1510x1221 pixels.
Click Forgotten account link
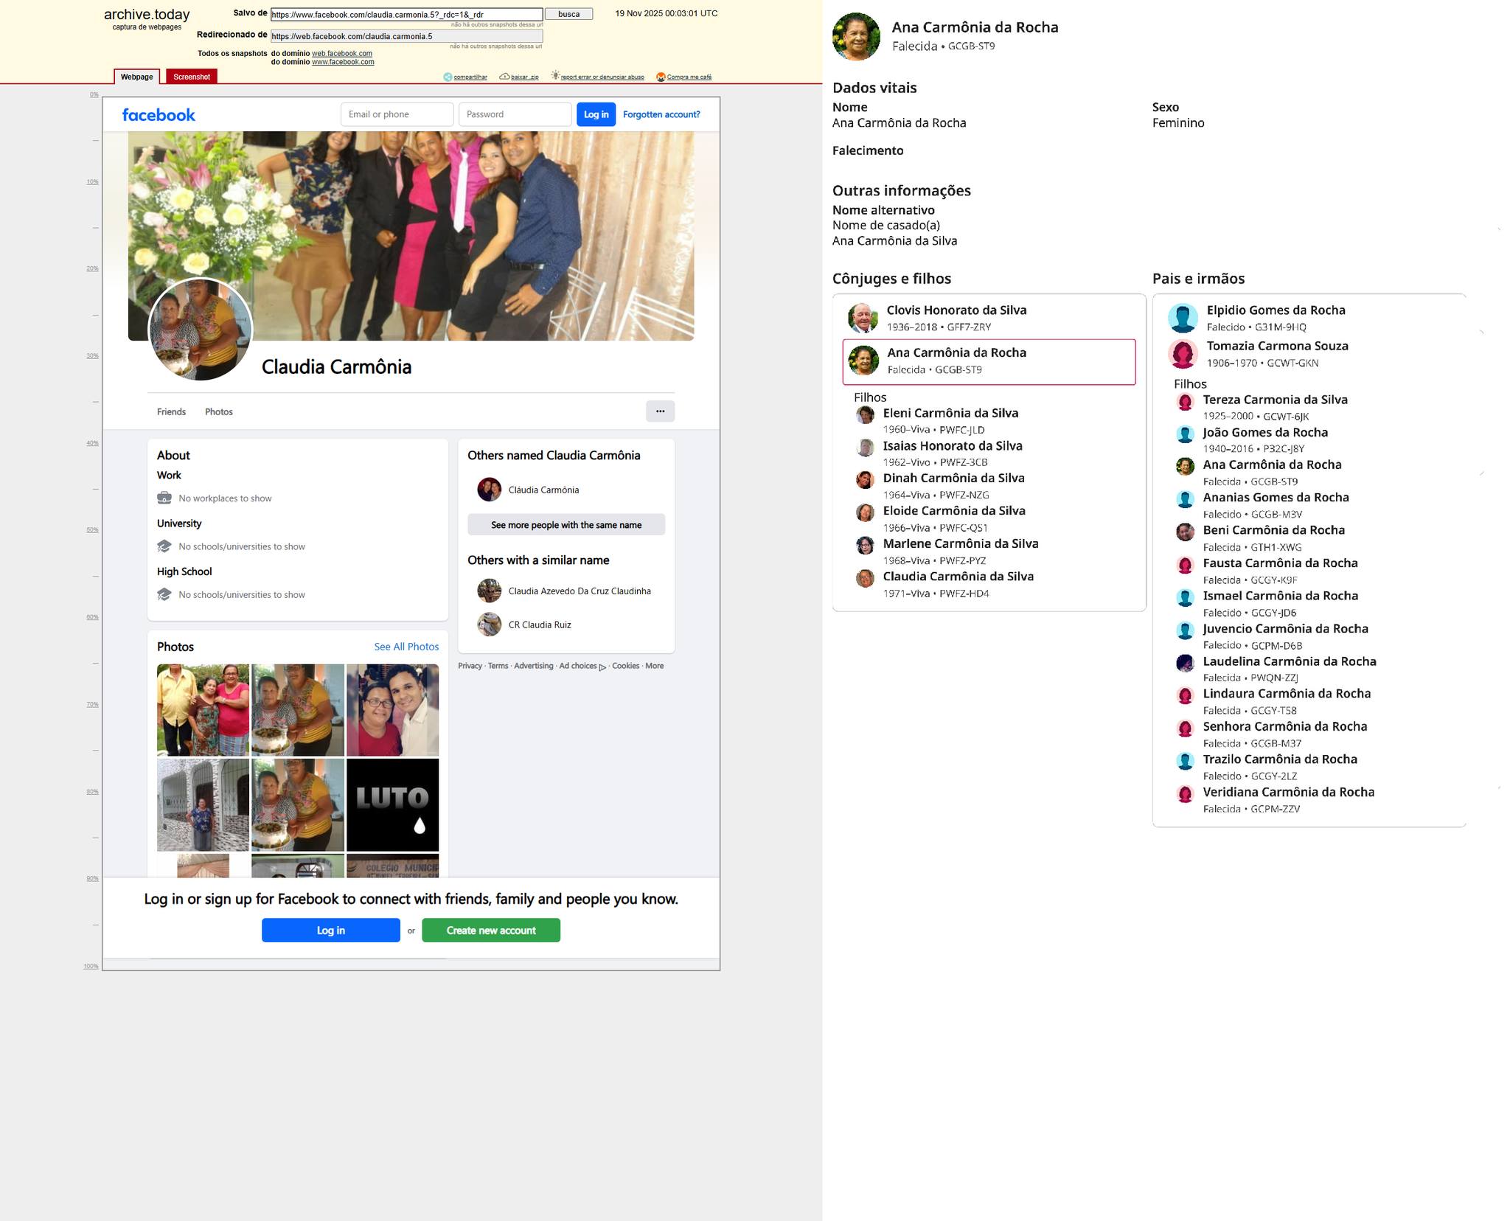click(661, 114)
